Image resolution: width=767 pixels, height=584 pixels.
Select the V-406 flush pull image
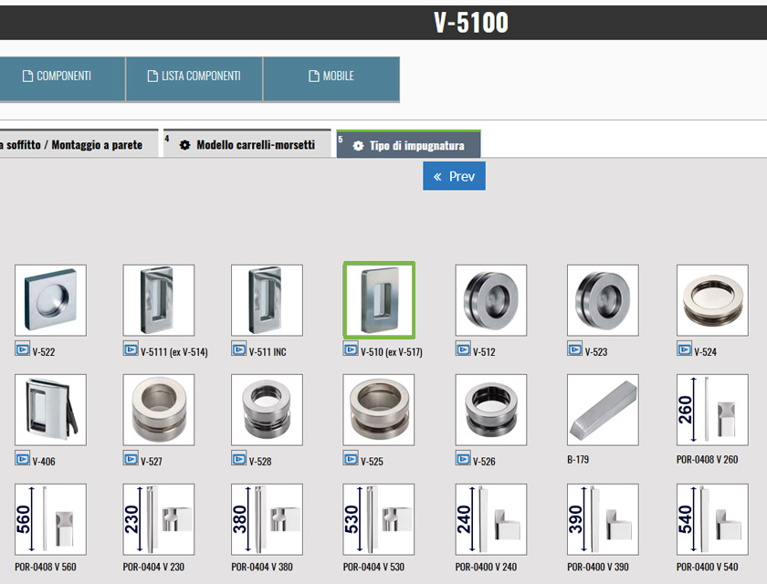[x=50, y=410]
